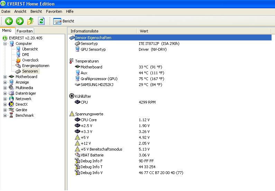Click the Refresh toolbar icon
The width and height of the screenshot is (275, 191).
point(42,21)
